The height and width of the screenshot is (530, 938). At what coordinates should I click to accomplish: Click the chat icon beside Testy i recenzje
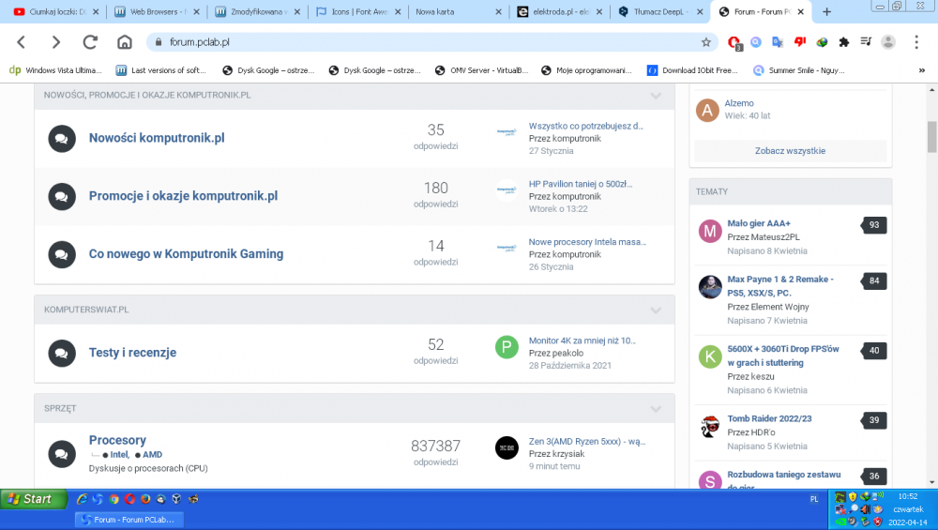click(x=61, y=353)
